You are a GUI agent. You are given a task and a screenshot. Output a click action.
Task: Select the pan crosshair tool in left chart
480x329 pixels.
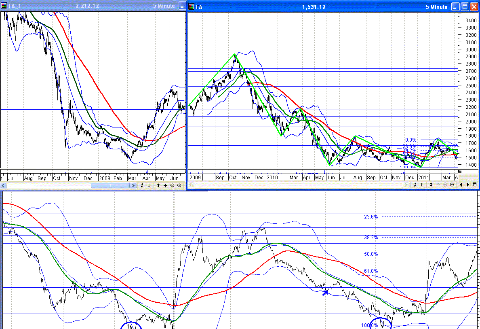(165, 185)
